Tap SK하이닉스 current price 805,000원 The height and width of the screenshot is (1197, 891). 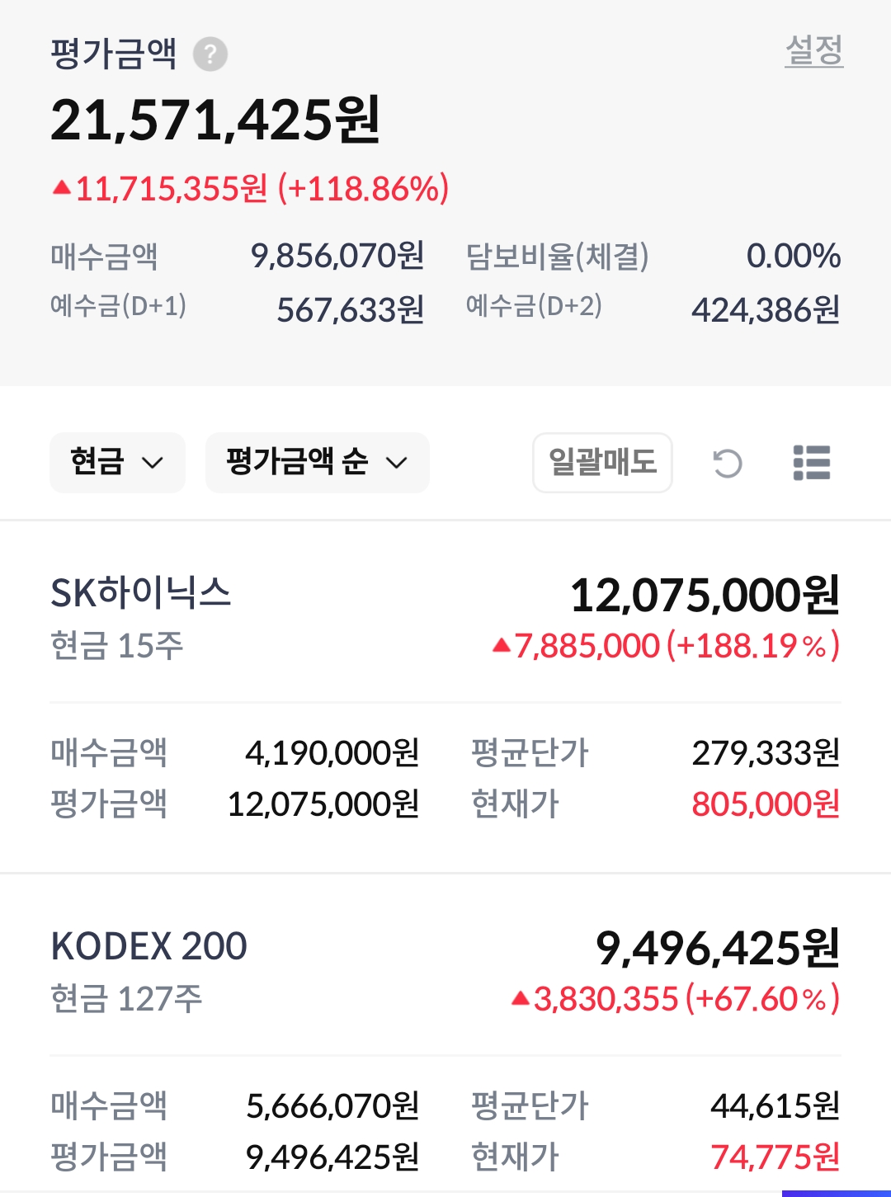click(765, 804)
